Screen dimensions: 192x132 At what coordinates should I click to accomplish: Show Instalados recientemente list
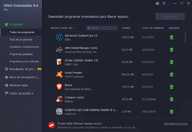[x=24, y=47]
